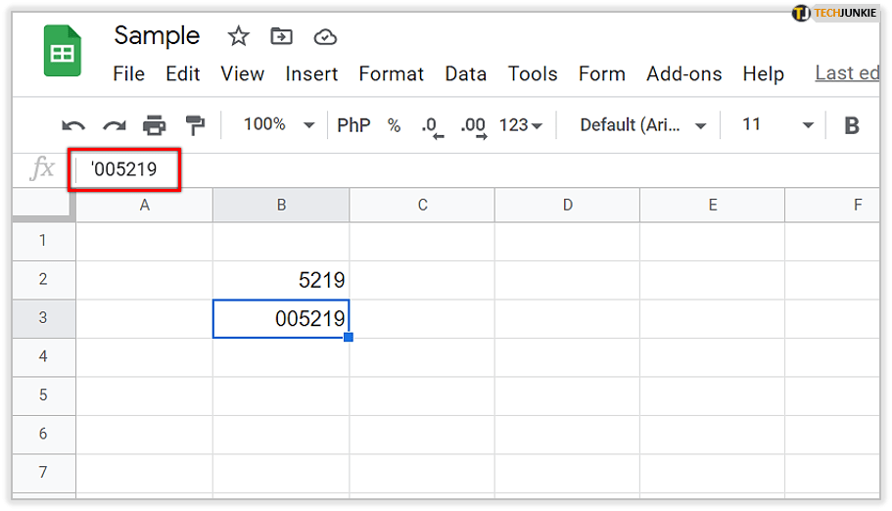Click the Undo arrow icon
Screen dimensions: 892x511
tap(73, 125)
